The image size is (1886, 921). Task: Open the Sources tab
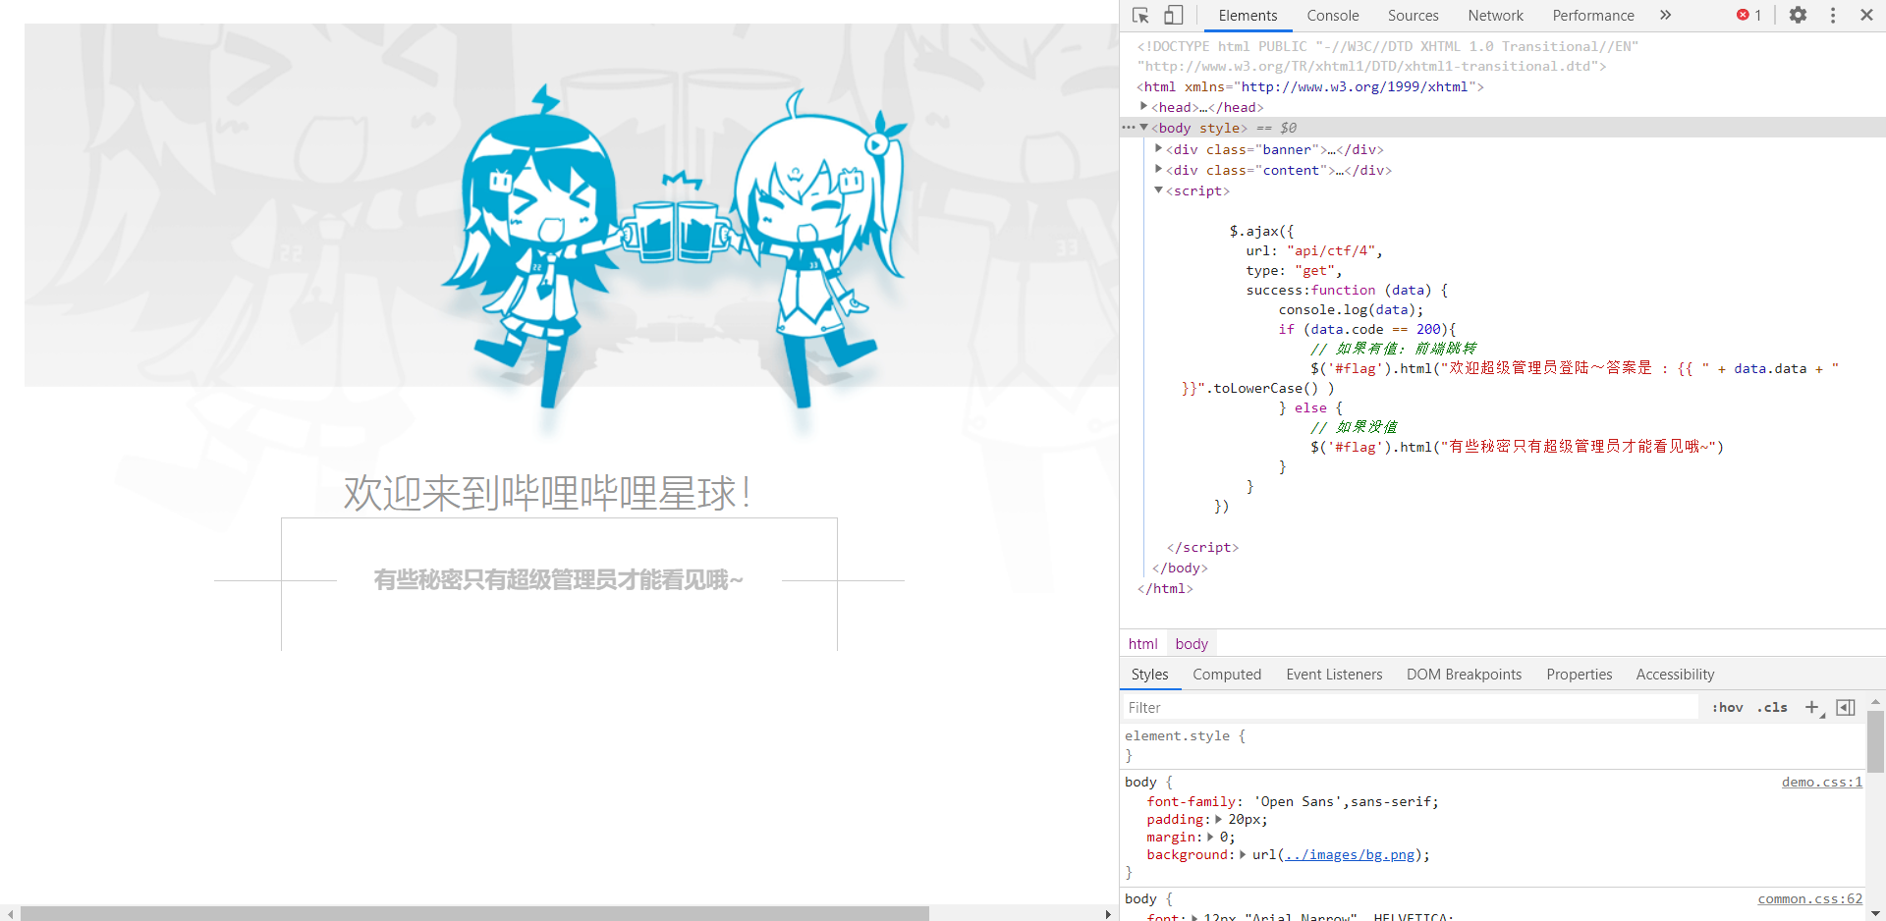click(1413, 16)
